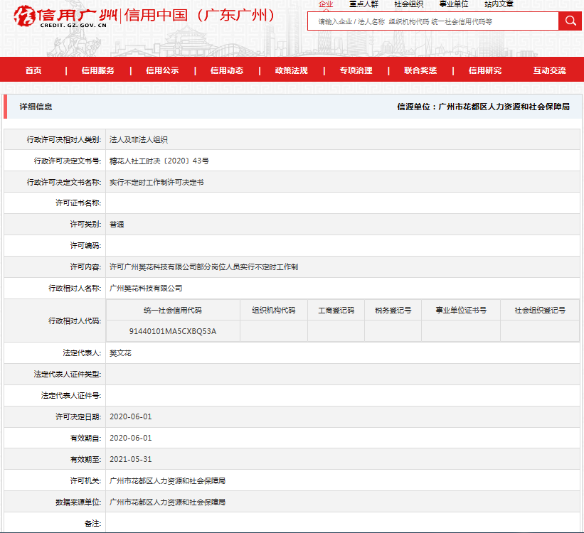Open the 信用公示 menu item
This screenshot has height=533, width=584.
(162, 70)
